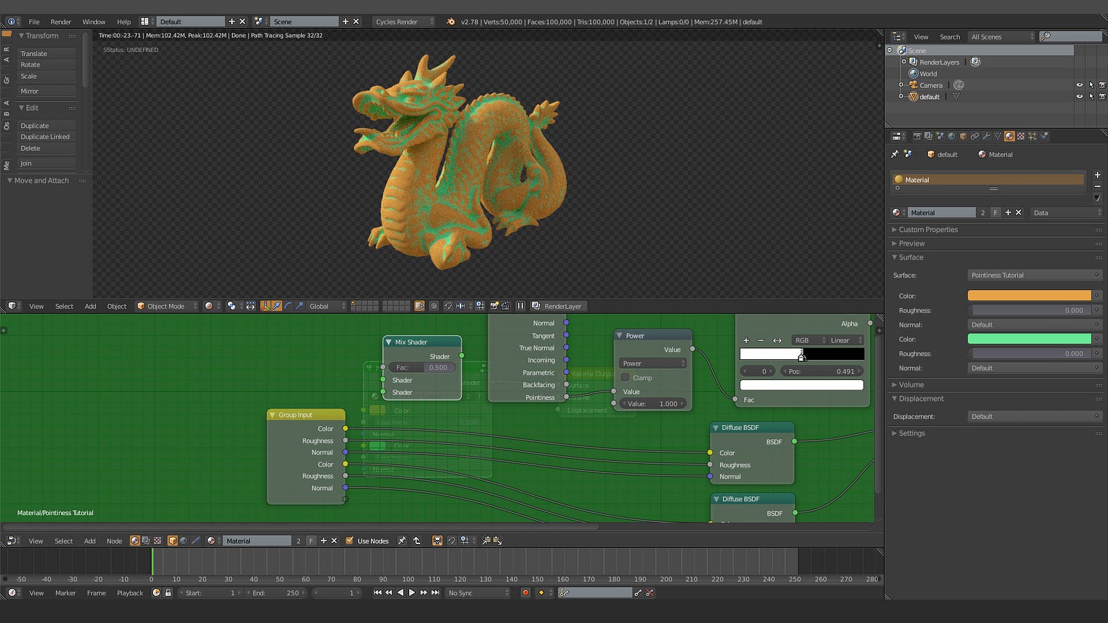Toggle the translate manipulator arrow icon
The height and width of the screenshot is (623, 1108).
pos(276,306)
